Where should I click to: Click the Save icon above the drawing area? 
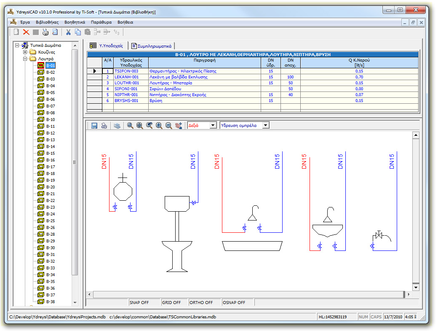94,125
